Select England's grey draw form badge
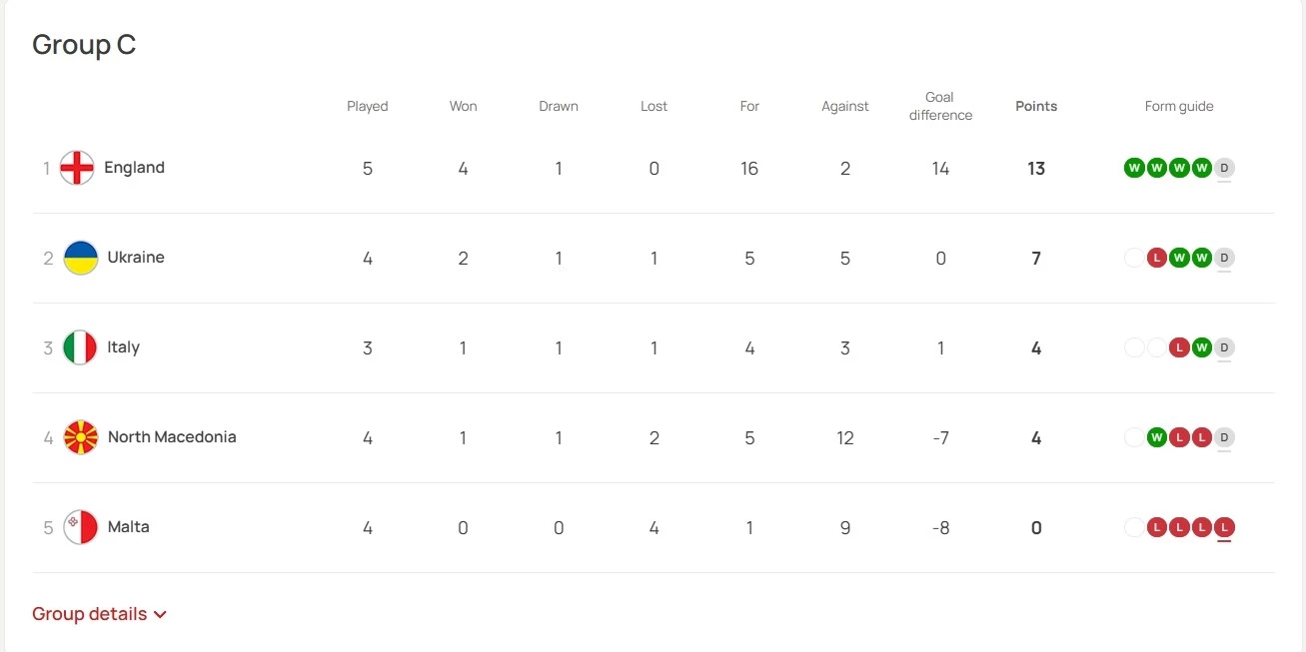 pyautogui.click(x=1224, y=168)
